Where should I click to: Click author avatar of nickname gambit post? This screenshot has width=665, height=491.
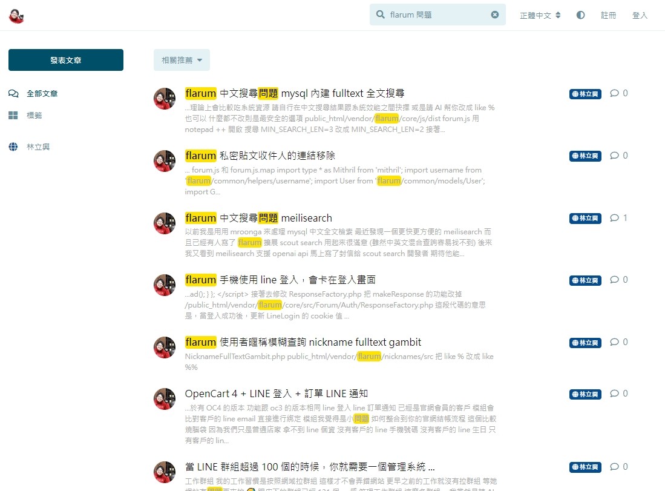pyautogui.click(x=165, y=348)
